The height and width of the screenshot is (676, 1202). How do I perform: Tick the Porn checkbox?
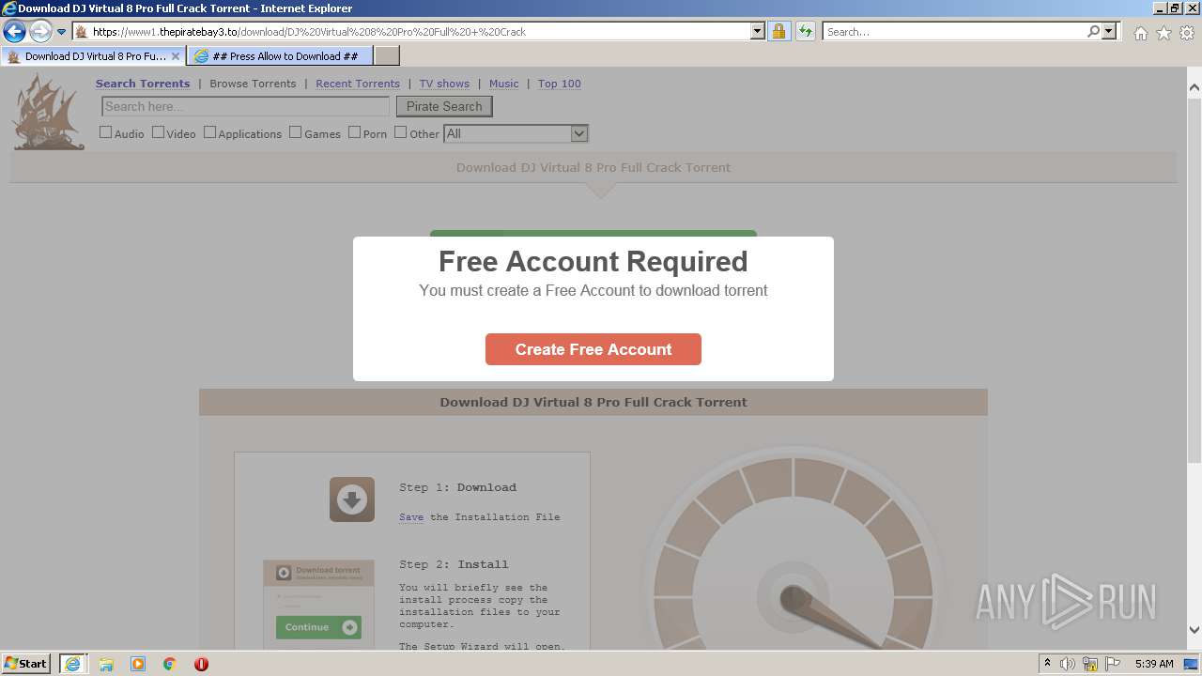355,132
